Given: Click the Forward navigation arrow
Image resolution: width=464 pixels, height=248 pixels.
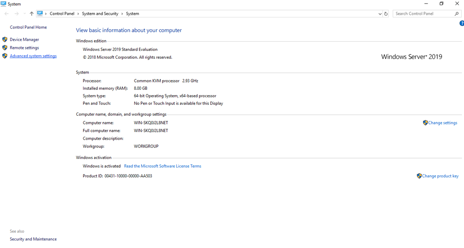Looking at the screenshot, I should [x=17, y=14].
